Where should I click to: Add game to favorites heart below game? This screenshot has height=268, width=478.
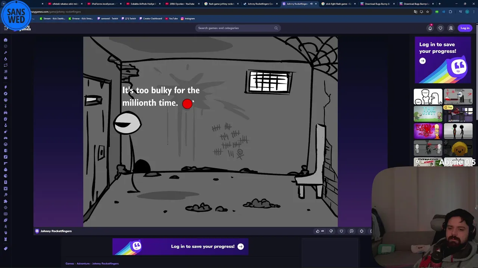341,231
